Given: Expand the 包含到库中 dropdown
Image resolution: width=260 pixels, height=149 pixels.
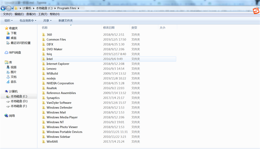Looking at the screenshot, I should [x=28, y=20].
